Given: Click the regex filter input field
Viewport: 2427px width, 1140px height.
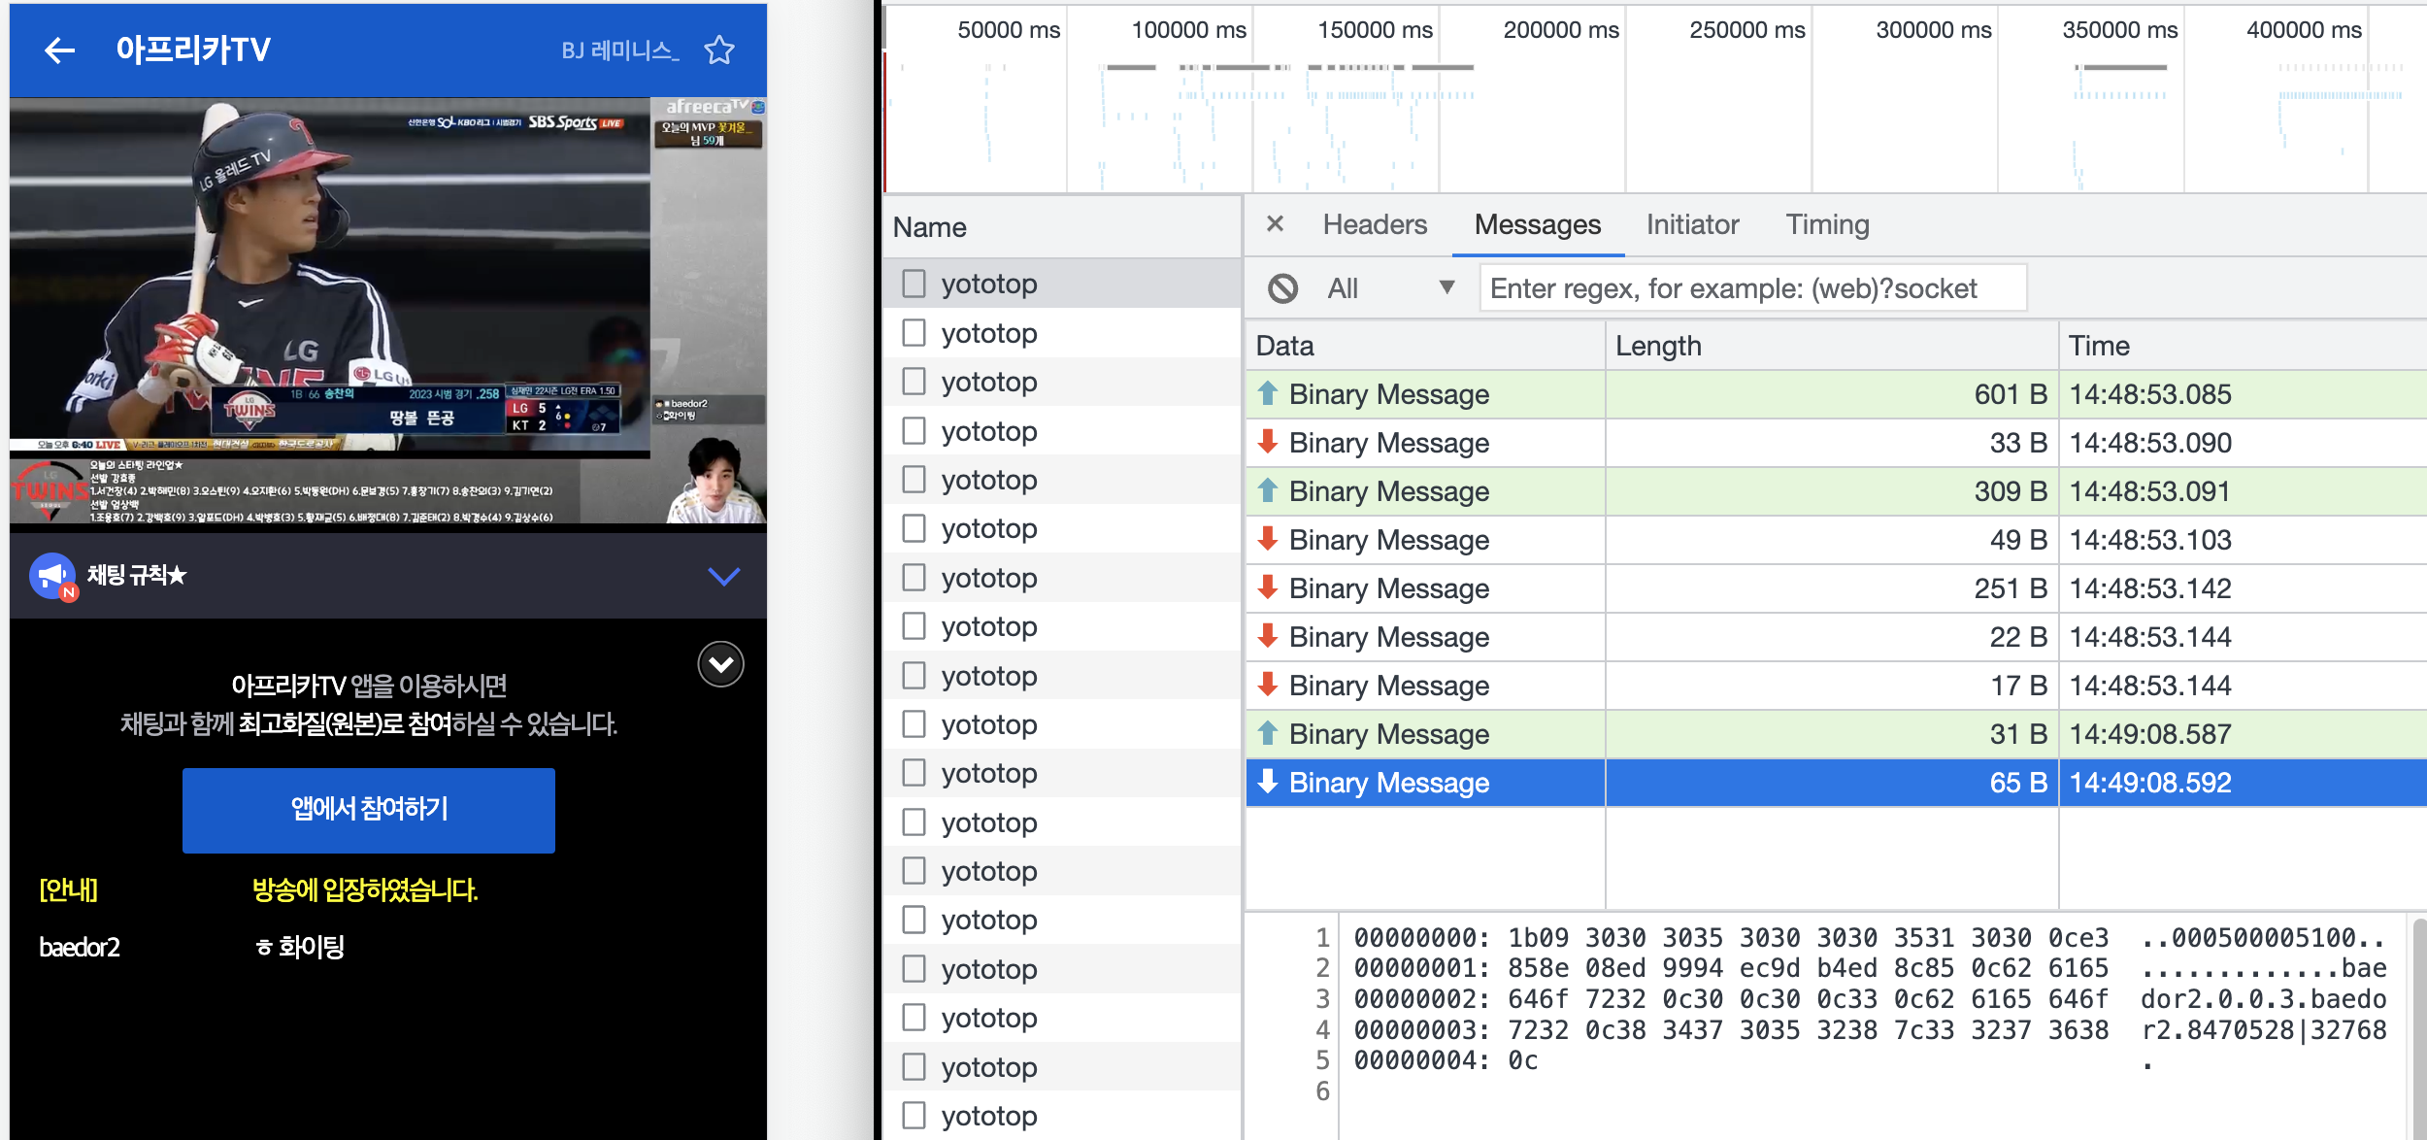Looking at the screenshot, I should click(x=1751, y=288).
